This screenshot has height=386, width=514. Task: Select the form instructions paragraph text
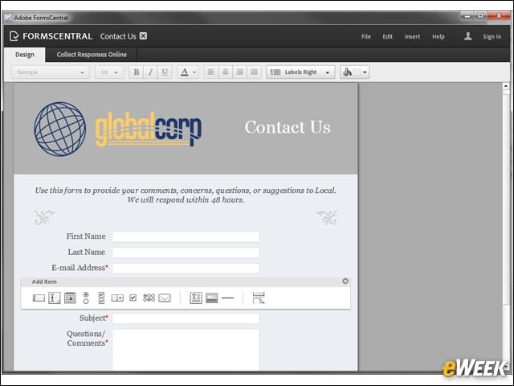(x=186, y=195)
